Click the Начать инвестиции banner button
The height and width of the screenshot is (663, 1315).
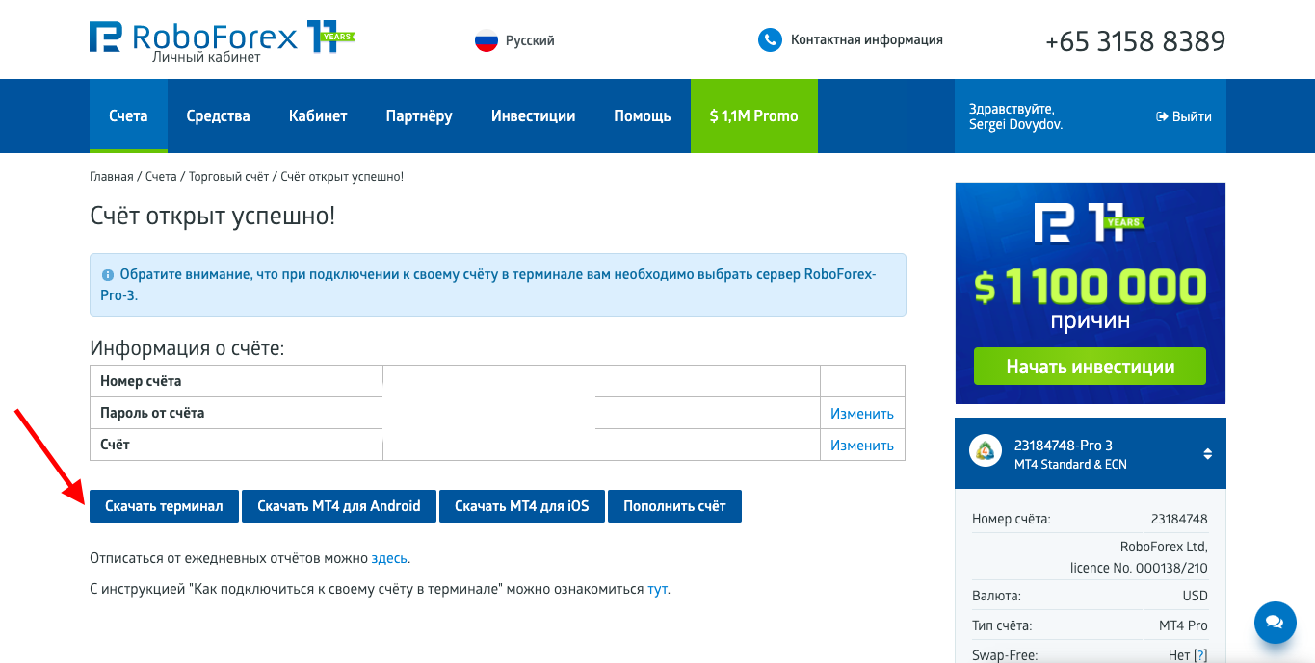[1090, 367]
